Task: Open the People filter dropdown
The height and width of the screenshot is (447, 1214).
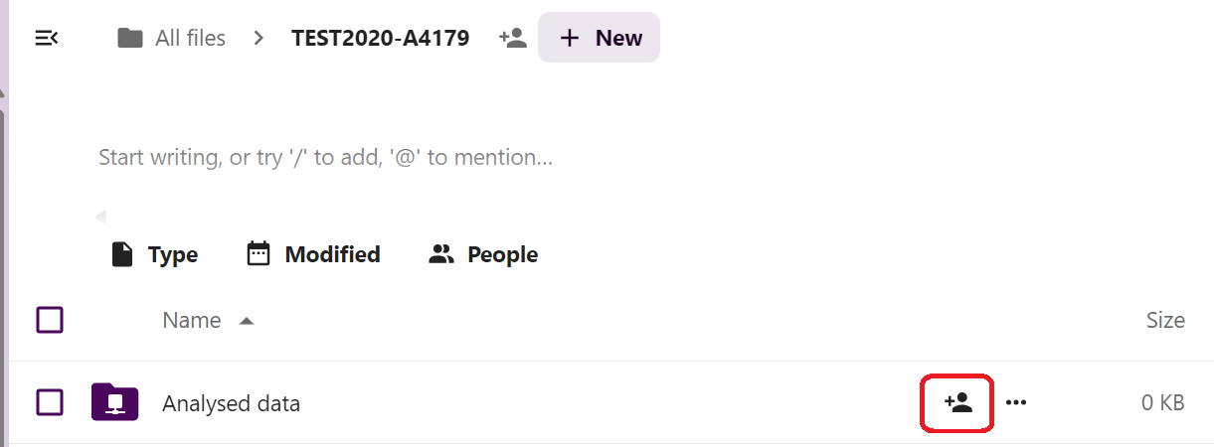Action: (x=483, y=254)
